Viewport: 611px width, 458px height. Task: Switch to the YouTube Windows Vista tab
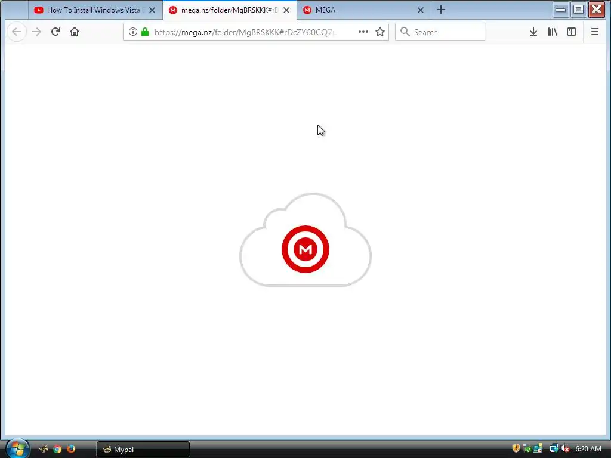(x=95, y=10)
